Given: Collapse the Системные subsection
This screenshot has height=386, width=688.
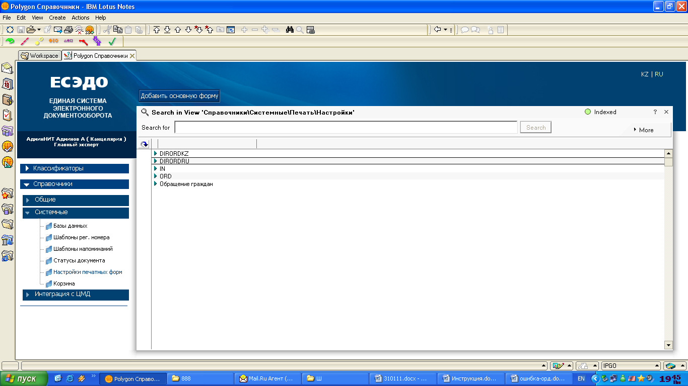Looking at the screenshot, I should coord(76,213).
